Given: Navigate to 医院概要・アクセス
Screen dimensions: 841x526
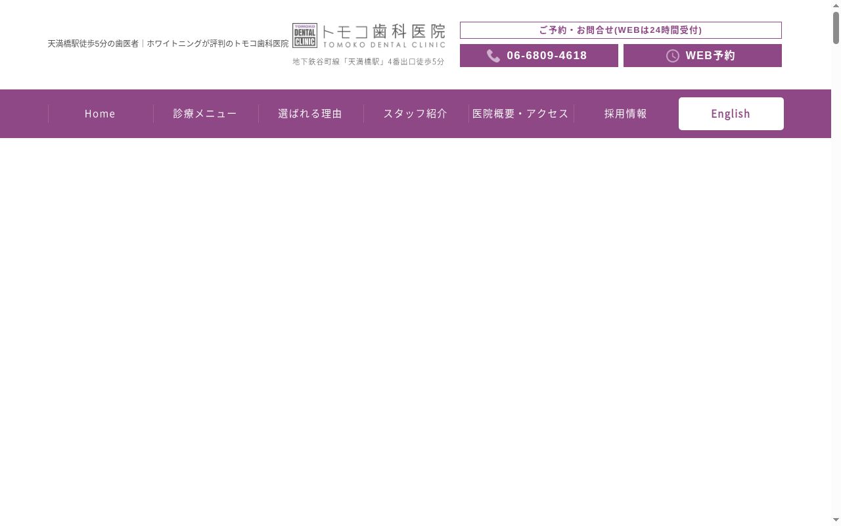Looking at the screenshot, I should 520,114.
